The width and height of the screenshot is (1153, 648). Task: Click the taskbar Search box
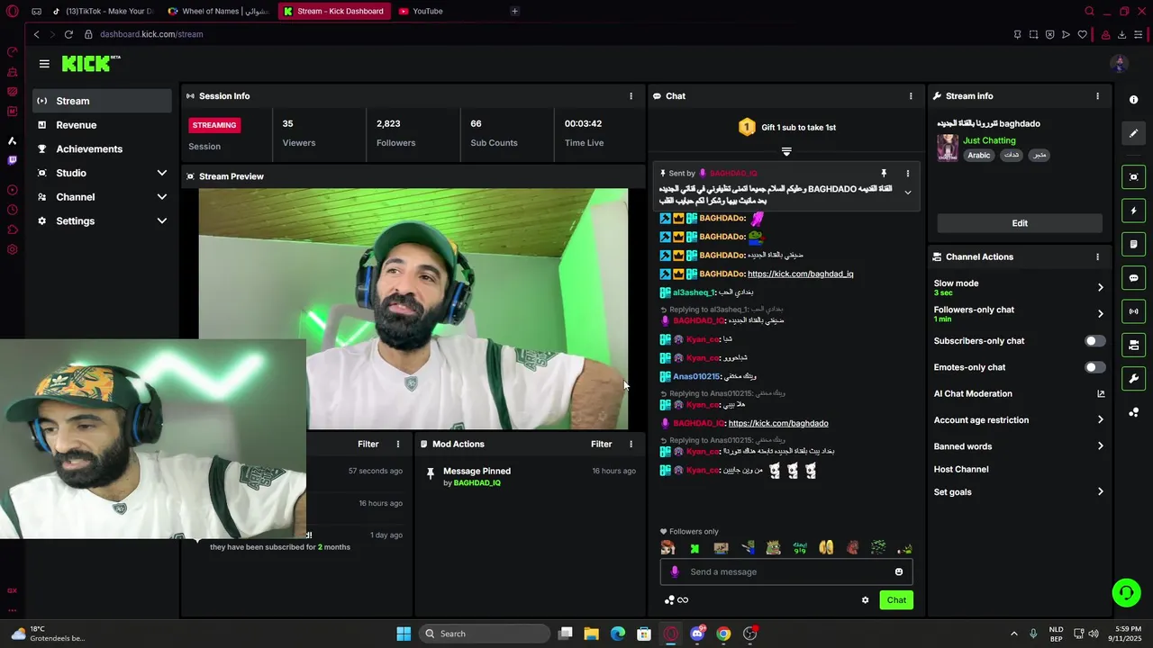[486, 634]
